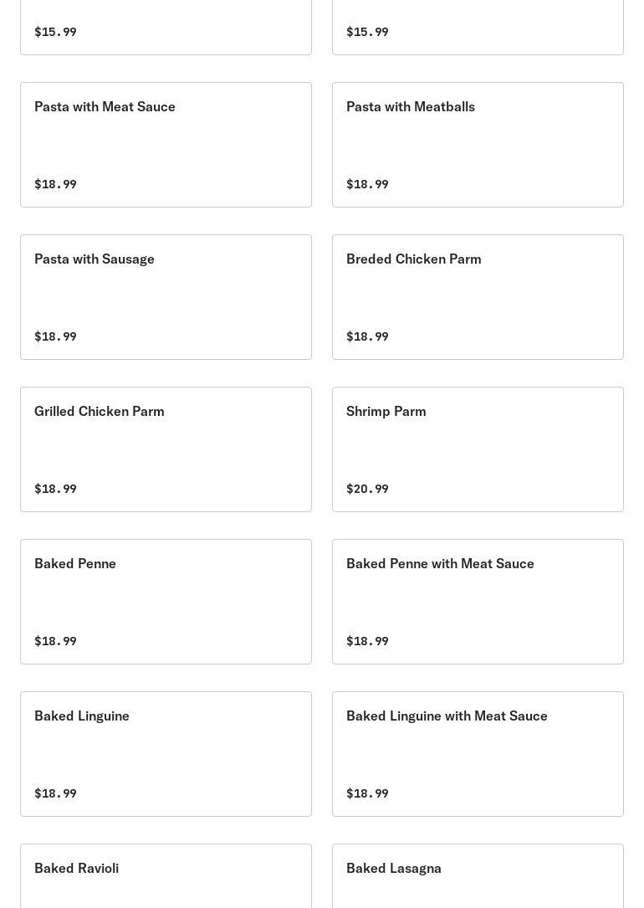Click the price of Breded Chicken Parm
This screenshot has width=644, height=908.
point(367,336)
